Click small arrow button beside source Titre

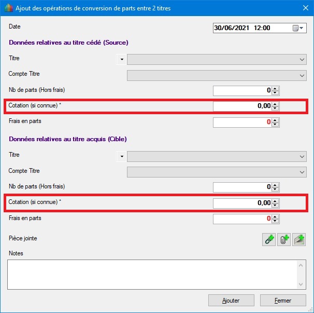tap(122, 60)
